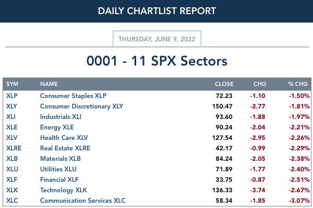Open the XLE symbol link

click(12, 127)
